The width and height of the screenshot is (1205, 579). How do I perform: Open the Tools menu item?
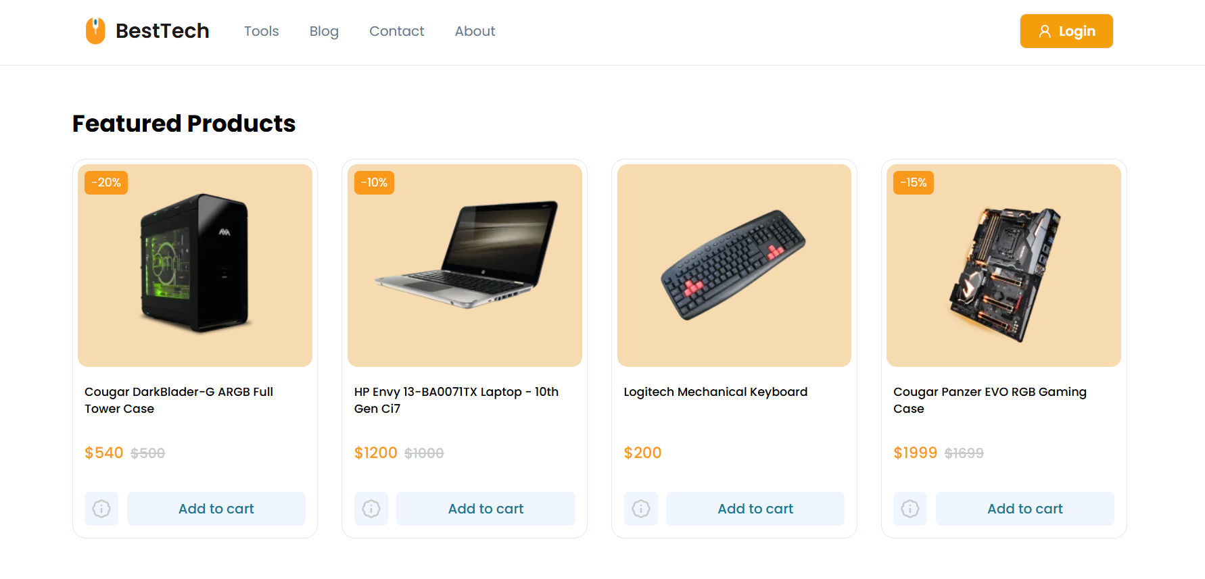[x=261, y=31]
